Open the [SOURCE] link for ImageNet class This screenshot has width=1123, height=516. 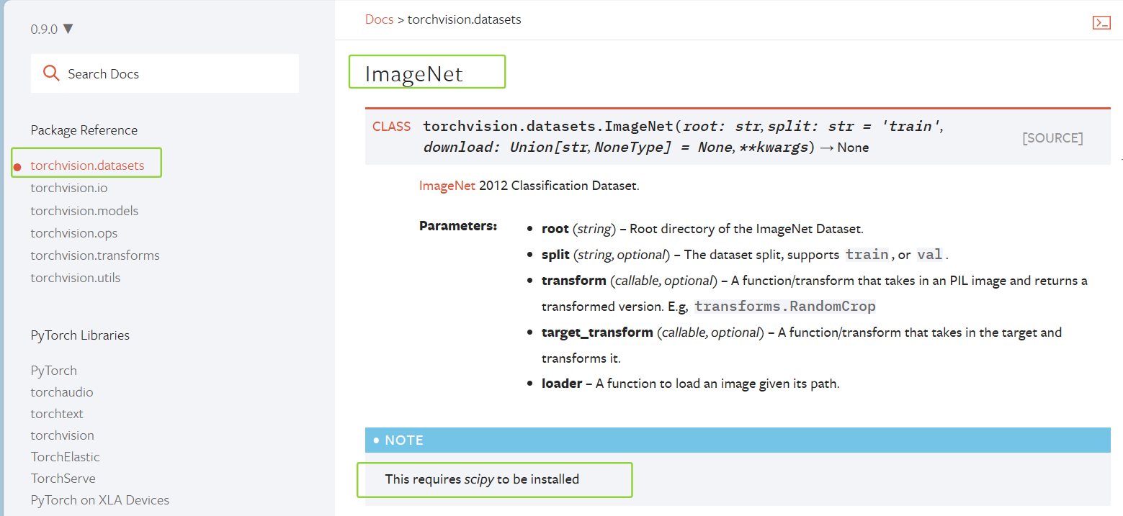[1052, 138]
